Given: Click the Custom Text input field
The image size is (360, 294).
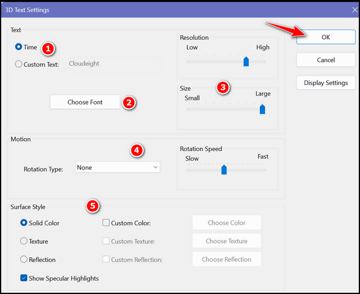Looking at the screenshot, I should (114, 64).
